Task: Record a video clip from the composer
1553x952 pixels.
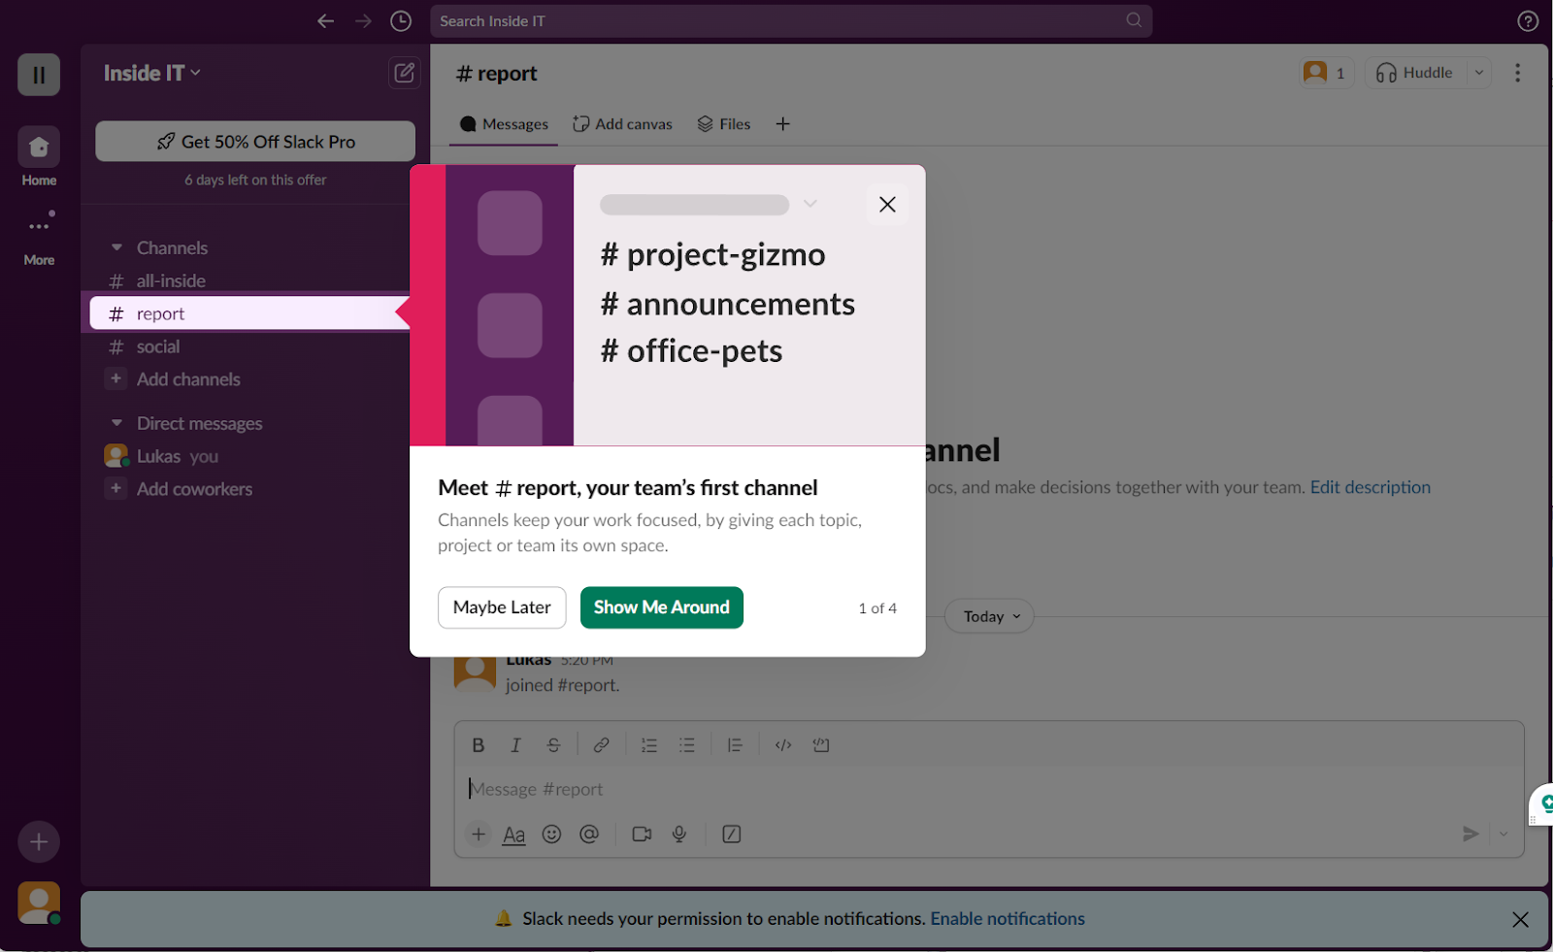Action: 641,834
